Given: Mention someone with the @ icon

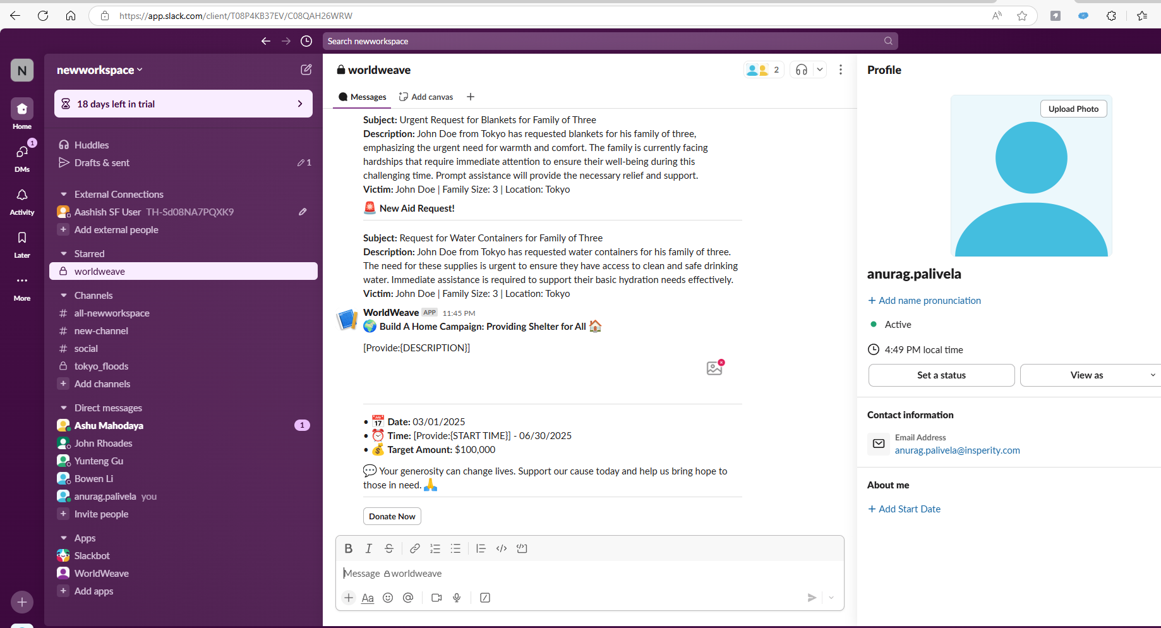Looking at the screenshot, I should tap(408, 598).
